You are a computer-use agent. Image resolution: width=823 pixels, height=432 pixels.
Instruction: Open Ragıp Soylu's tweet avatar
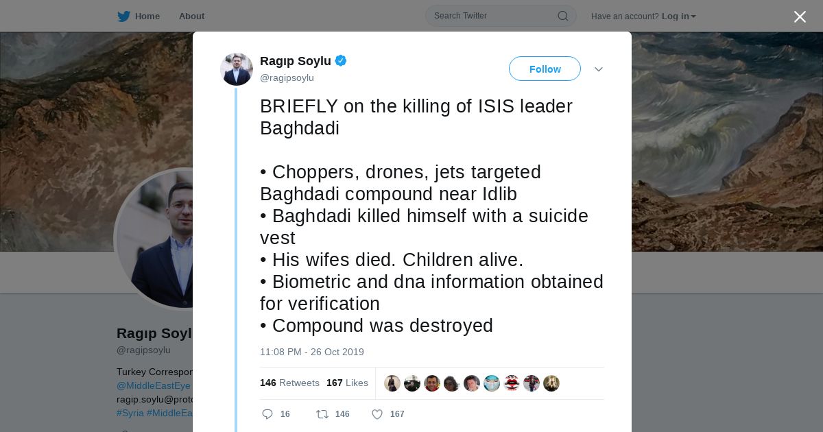click(x=237, y=69)
